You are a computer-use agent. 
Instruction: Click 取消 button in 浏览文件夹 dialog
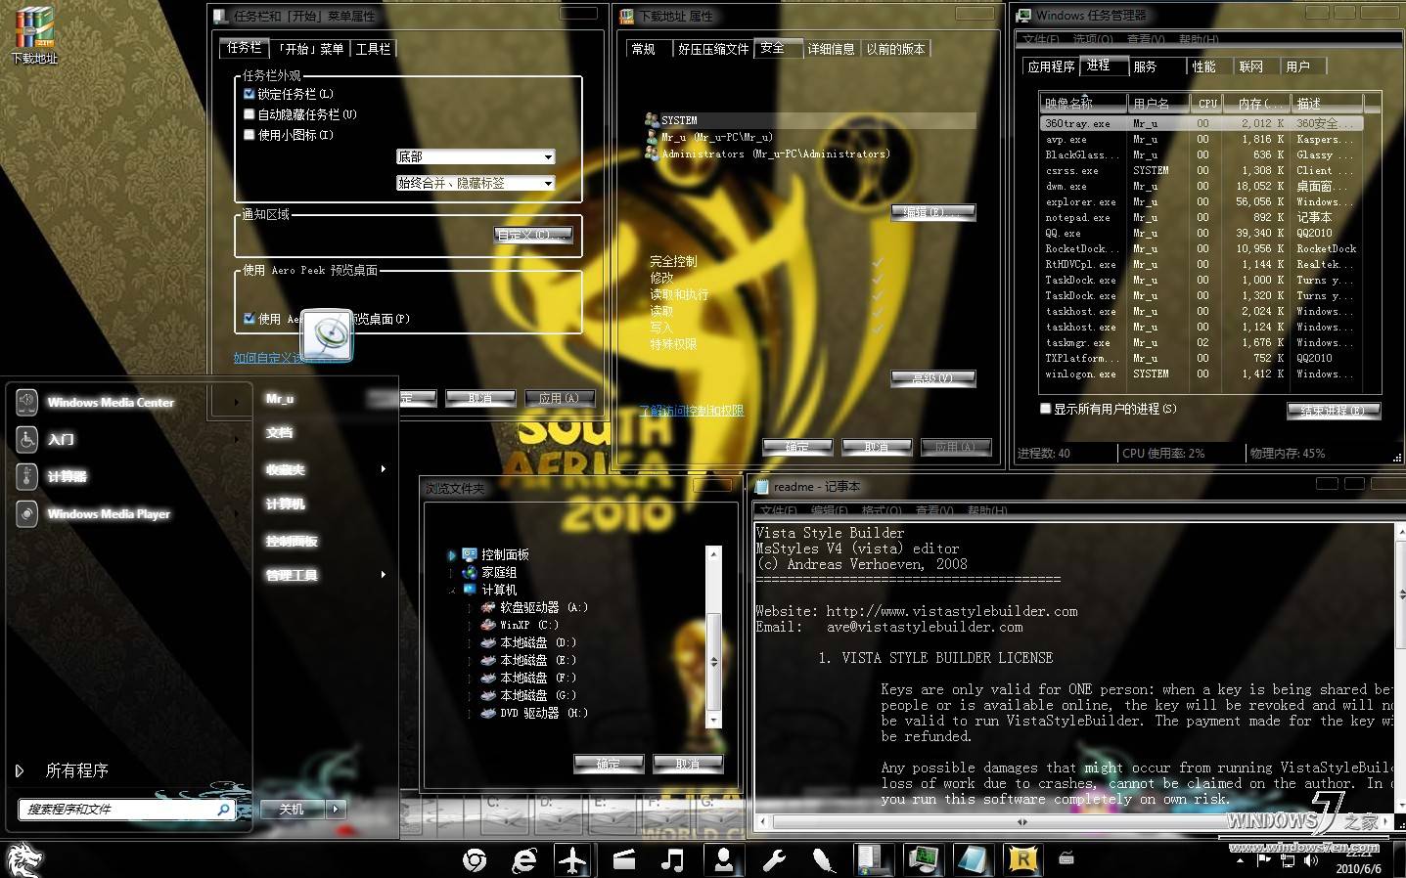687,764
